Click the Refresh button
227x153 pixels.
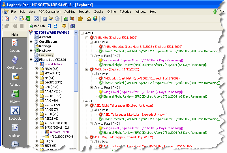(37, 26)
